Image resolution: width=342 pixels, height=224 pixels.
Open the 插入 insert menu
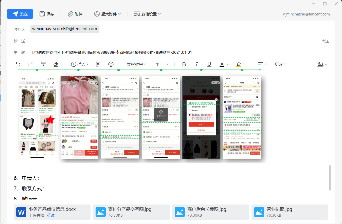pos(80,64)
